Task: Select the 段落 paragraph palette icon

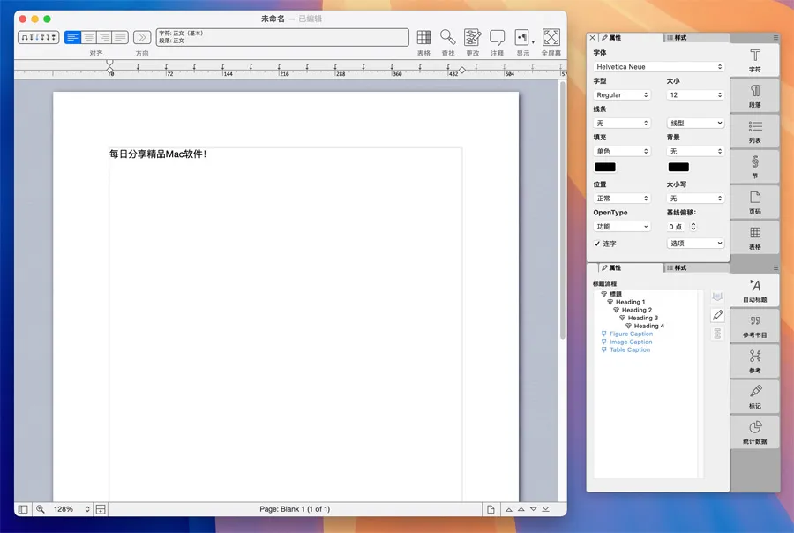Action: [755, 94]
